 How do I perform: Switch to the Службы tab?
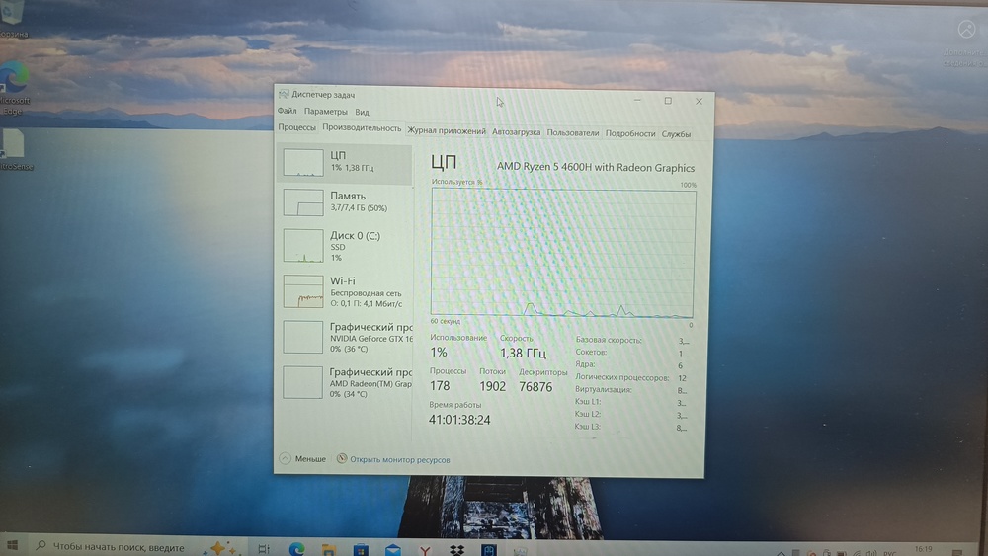click(676, 134)
